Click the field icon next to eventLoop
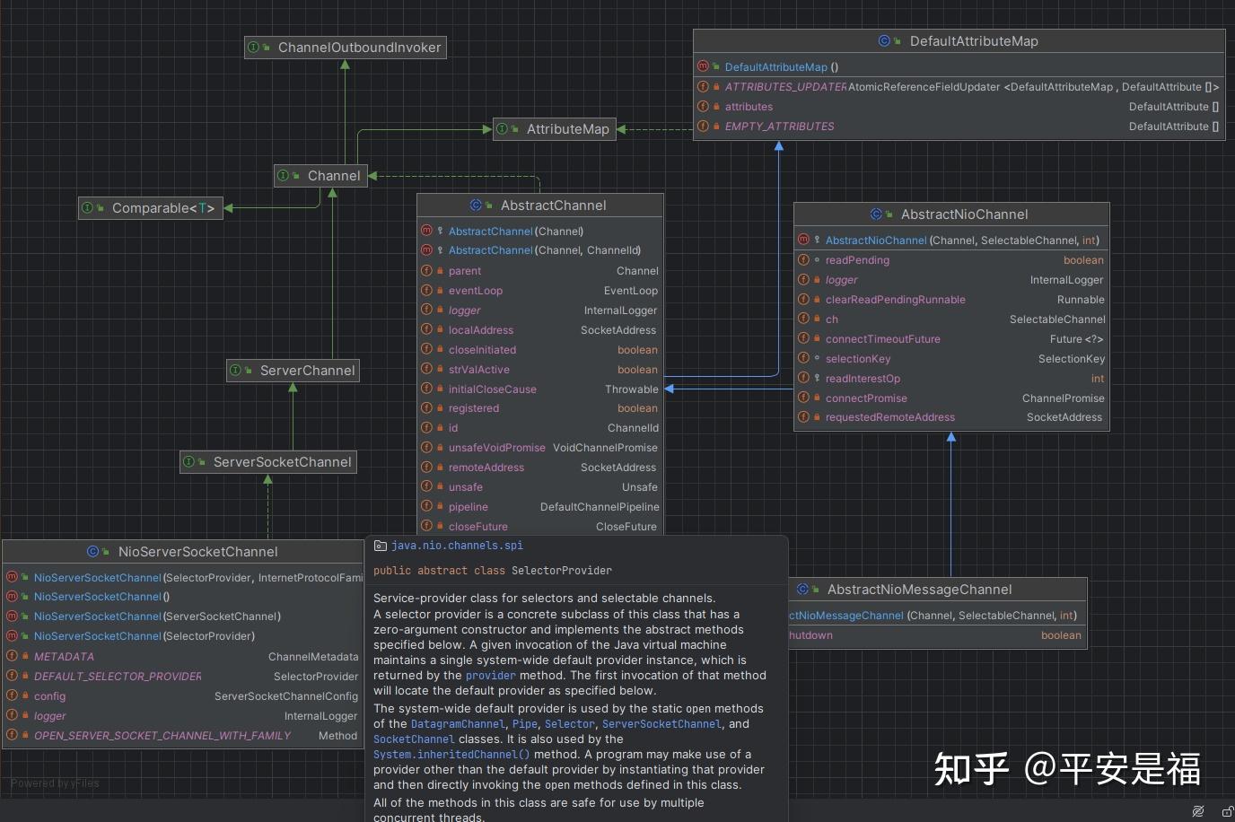The height and width of the screenshot is (822, 1235). (427, 291)
